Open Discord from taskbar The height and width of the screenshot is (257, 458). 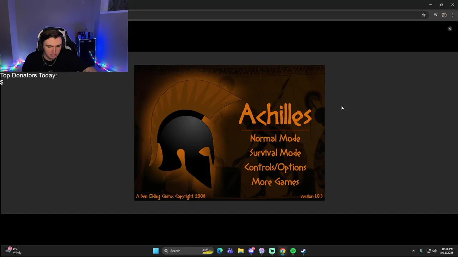(251, 251)
